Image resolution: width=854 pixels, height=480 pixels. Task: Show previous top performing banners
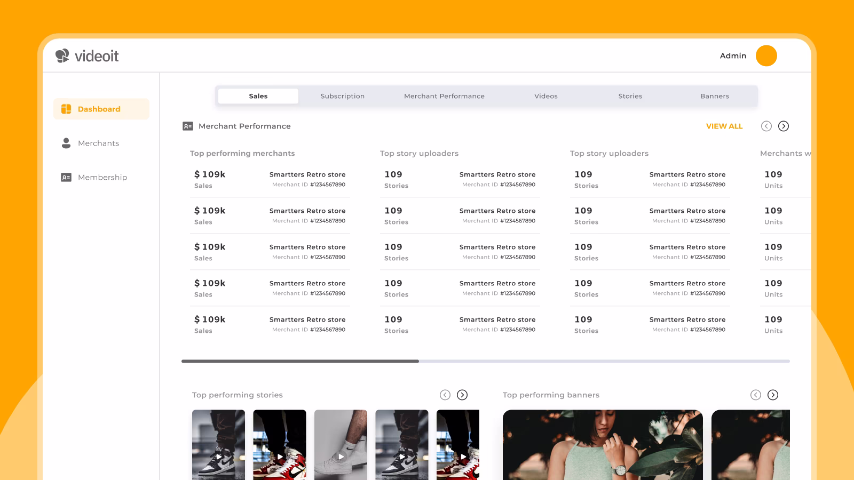point(756,395)
